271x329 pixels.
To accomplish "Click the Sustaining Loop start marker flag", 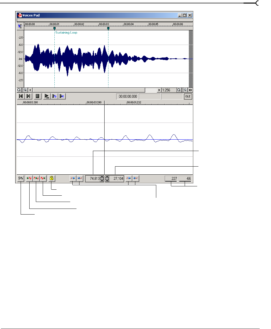I will click(55, 28).
